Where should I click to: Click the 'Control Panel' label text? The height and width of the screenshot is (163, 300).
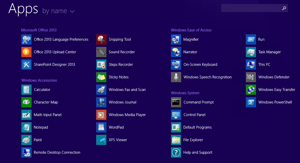coord(195,115)
